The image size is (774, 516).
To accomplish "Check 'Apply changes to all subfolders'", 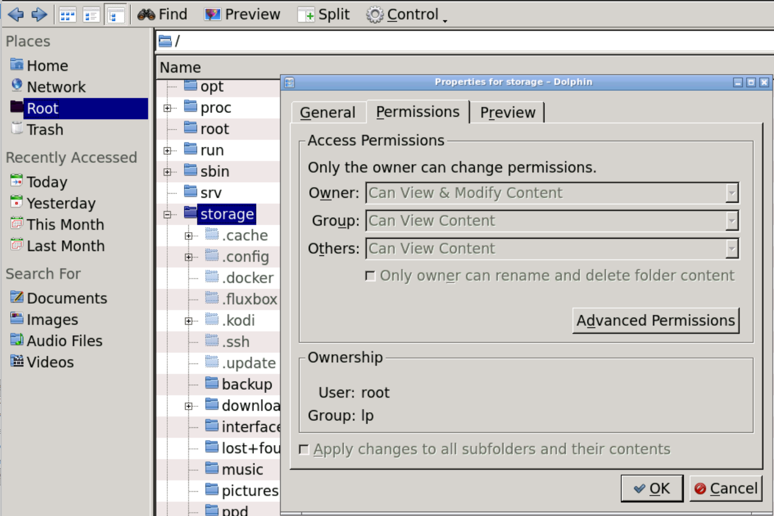I will pyautogui.click(x=304, y=449).
